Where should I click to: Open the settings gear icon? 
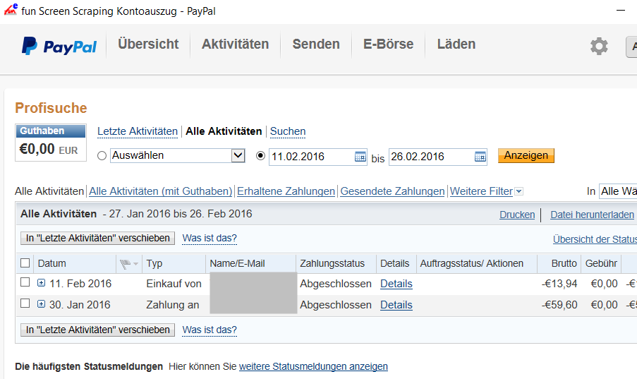[x=599, y=47]
